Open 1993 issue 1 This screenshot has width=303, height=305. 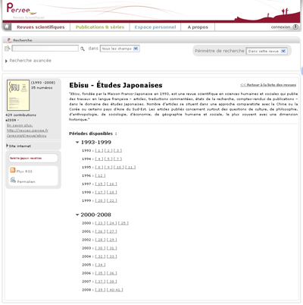(99, 151)
